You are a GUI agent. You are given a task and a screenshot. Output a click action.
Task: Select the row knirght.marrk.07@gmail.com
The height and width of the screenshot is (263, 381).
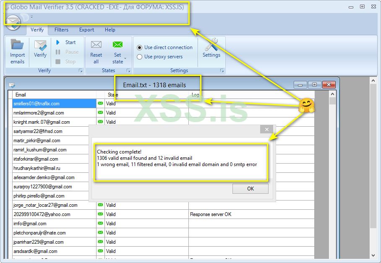click(54, 122)
